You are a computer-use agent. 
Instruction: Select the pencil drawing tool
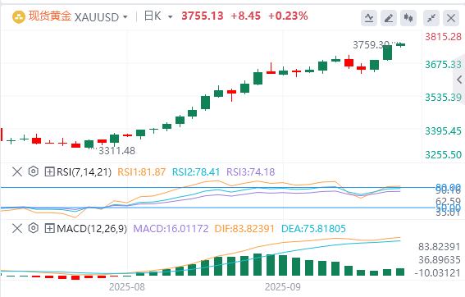(389, 18)
